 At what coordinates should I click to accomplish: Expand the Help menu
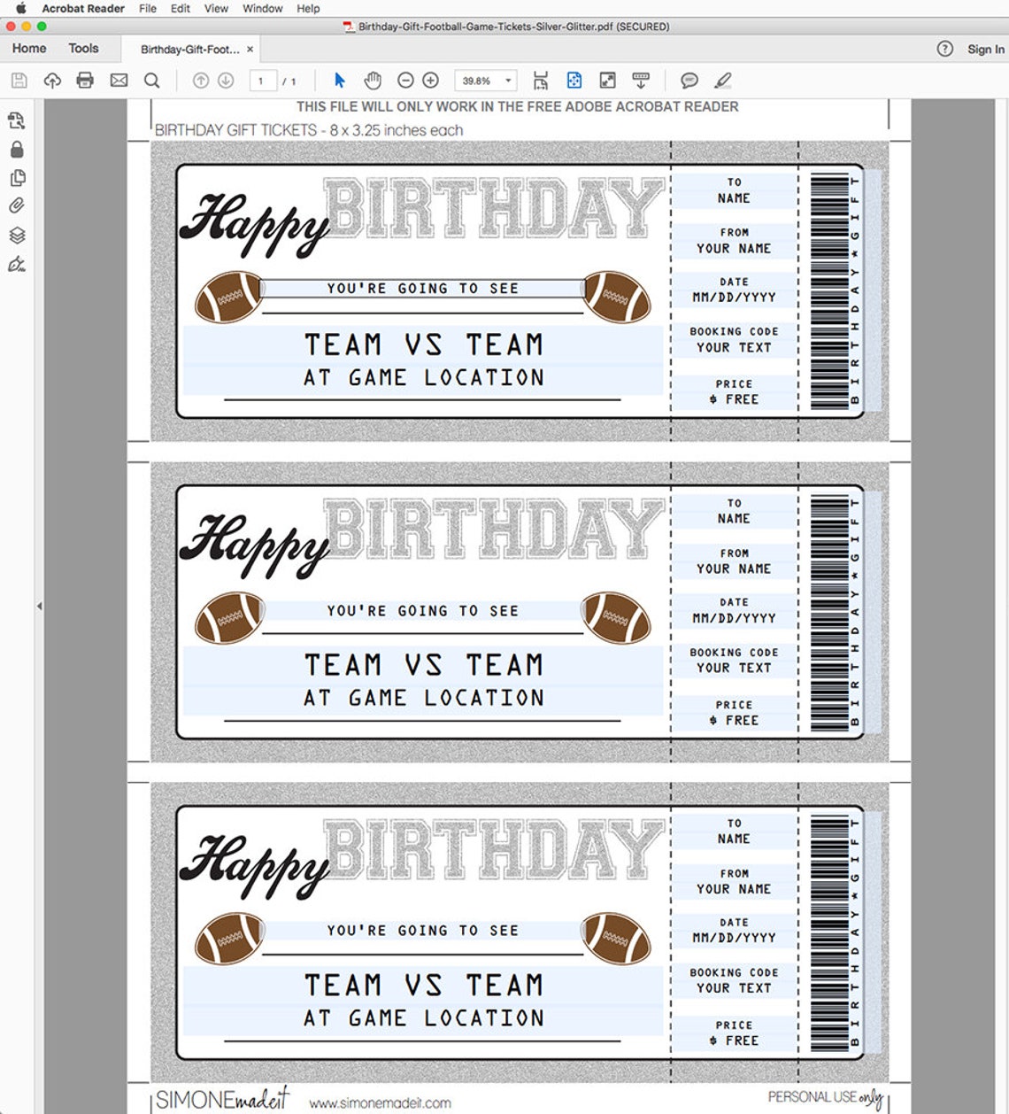tap(308, 8)
